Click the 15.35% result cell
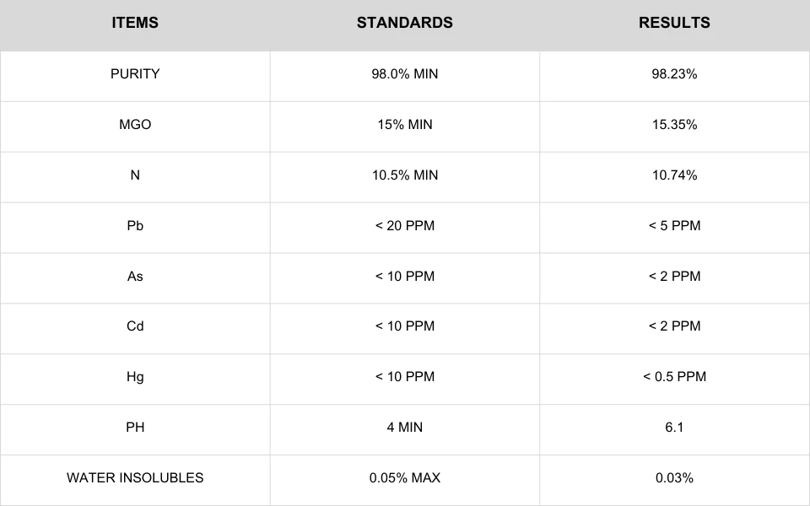The height and width of the screenshot is (506, 810). pos(674,126)
